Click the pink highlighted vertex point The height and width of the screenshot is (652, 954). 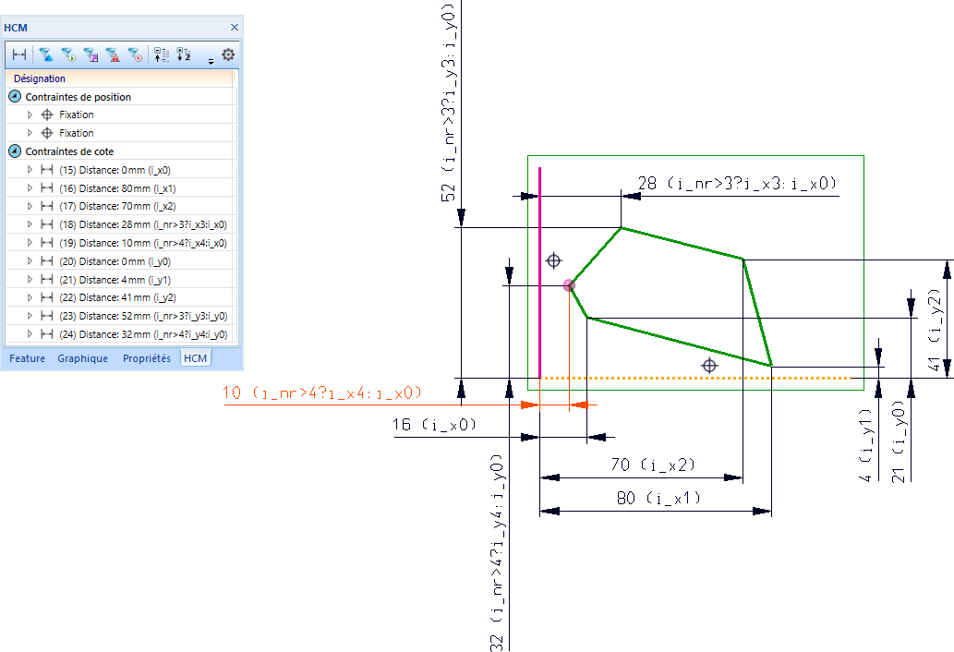click(x=569, y=285)
